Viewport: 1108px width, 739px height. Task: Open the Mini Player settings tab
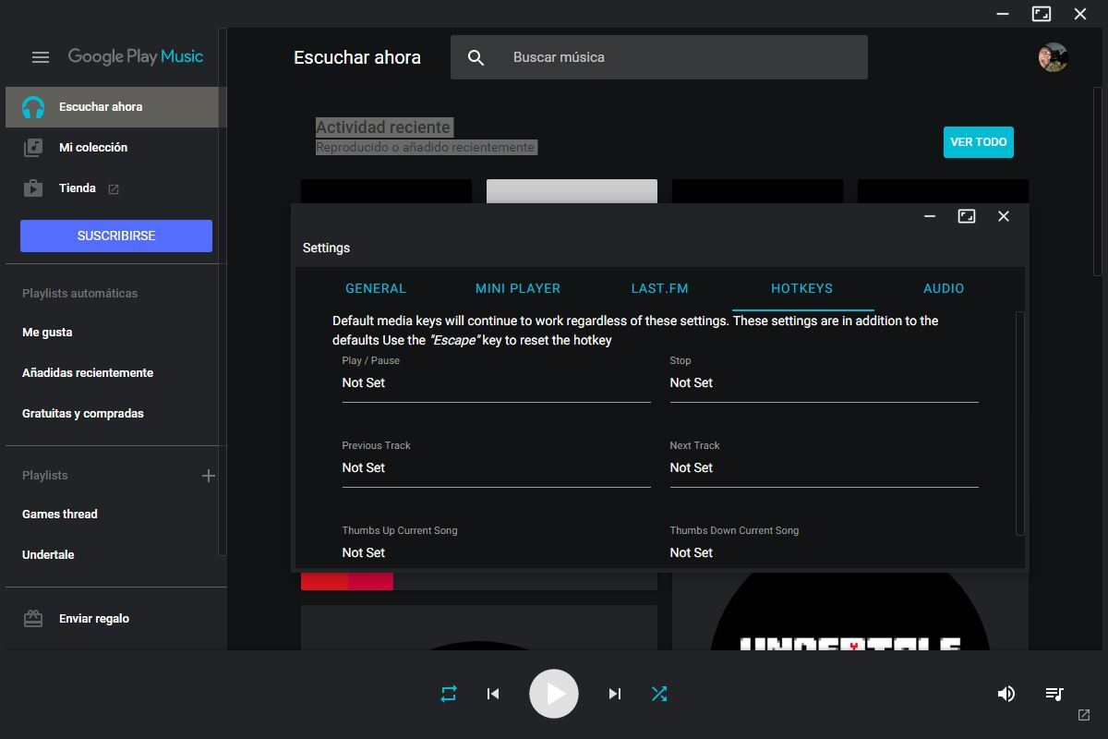518,288
